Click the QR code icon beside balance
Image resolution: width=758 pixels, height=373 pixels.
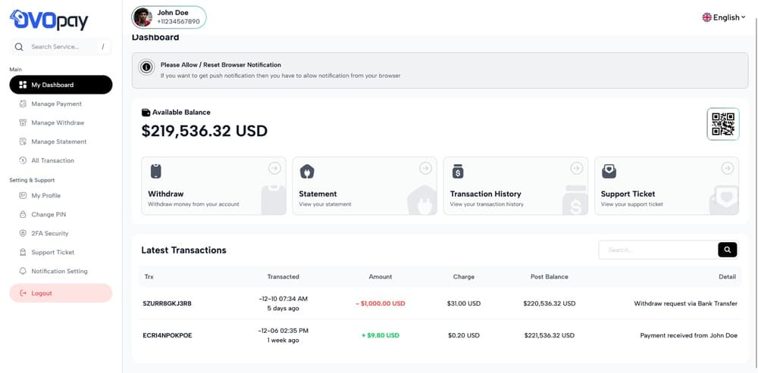(723, 124)
